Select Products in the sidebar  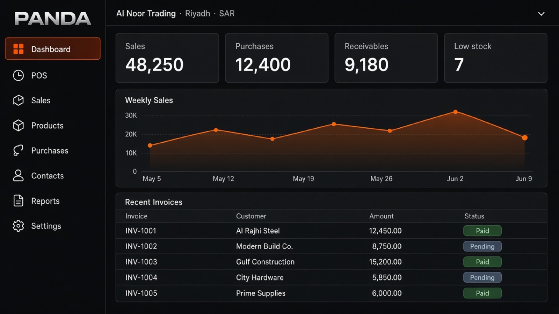(48, 126)
